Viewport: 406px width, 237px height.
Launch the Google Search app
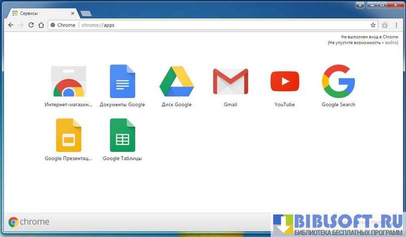338,82
